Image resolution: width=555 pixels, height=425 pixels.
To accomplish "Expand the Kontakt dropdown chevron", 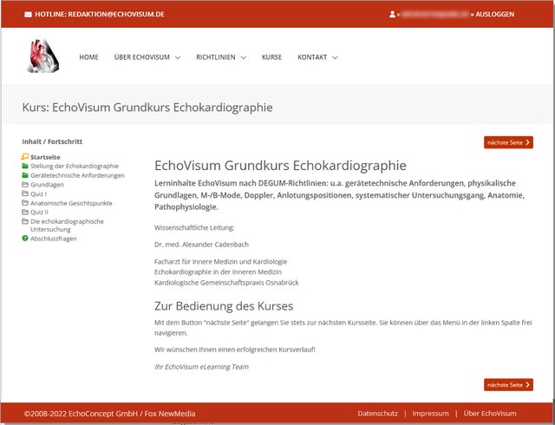I will [x=335, y=57].
